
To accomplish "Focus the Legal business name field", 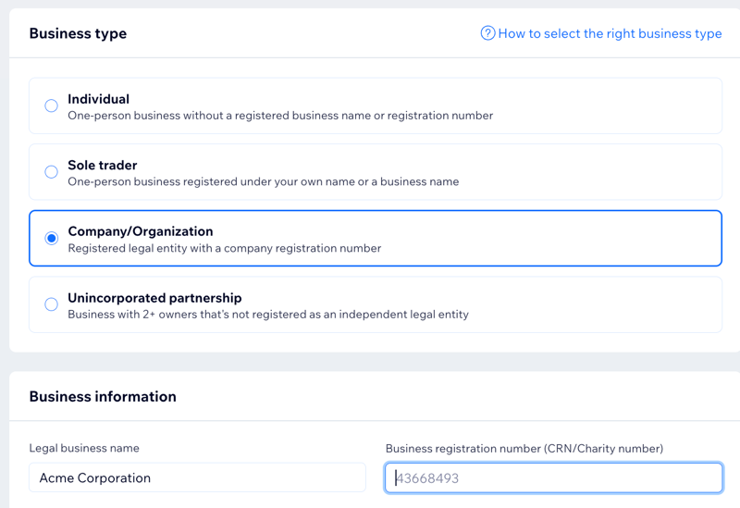I will [197, 477].
